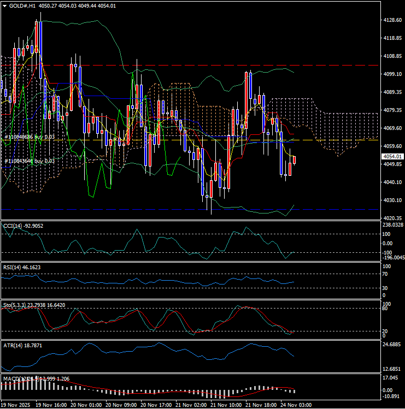Select the GOLD#,H1 chart title text
Screen dimensions: 405x409
pos(24,5)
